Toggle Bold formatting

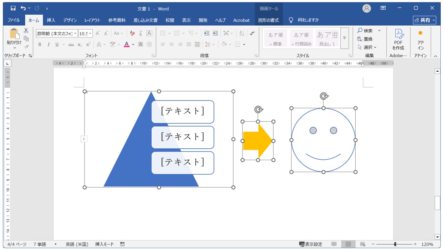pos(40,45)
